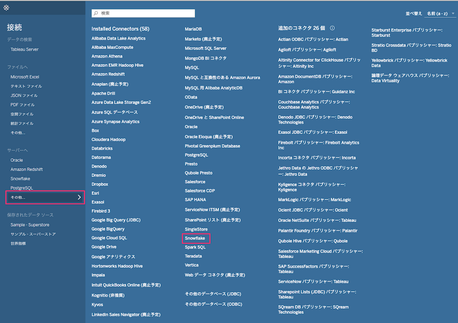The image size is (458, 323).
Task: Choose Hortonworks Hadoop Hive connector
Action: tap(117, 266)
